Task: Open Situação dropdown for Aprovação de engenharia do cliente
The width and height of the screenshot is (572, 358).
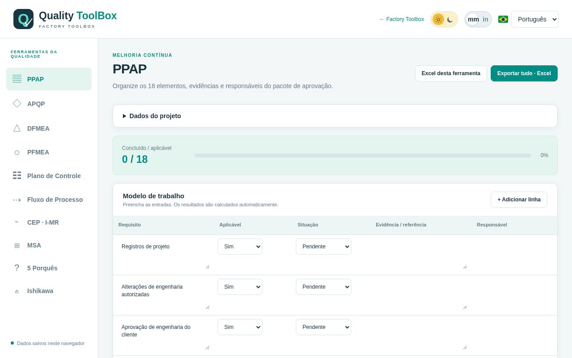Action: click(324, 327)
